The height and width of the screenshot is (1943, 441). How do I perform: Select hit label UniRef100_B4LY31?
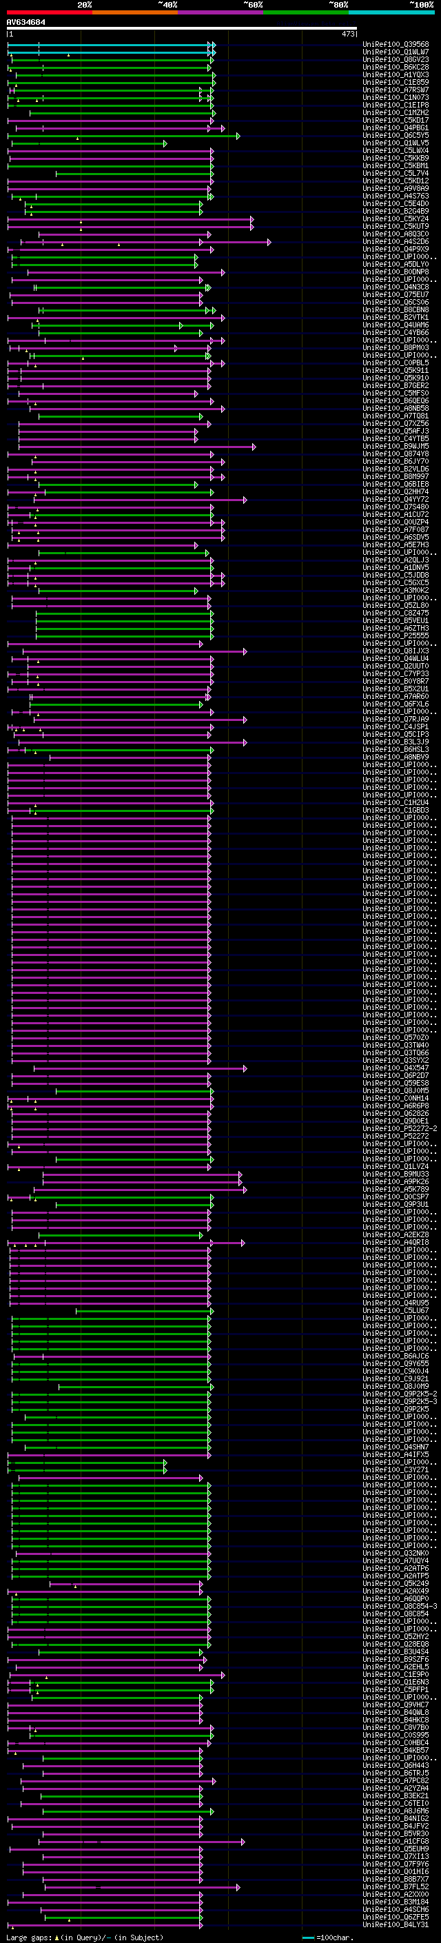[396, 1925]
